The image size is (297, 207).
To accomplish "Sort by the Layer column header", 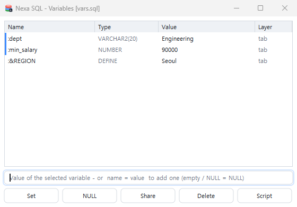I will coord(274,27).
